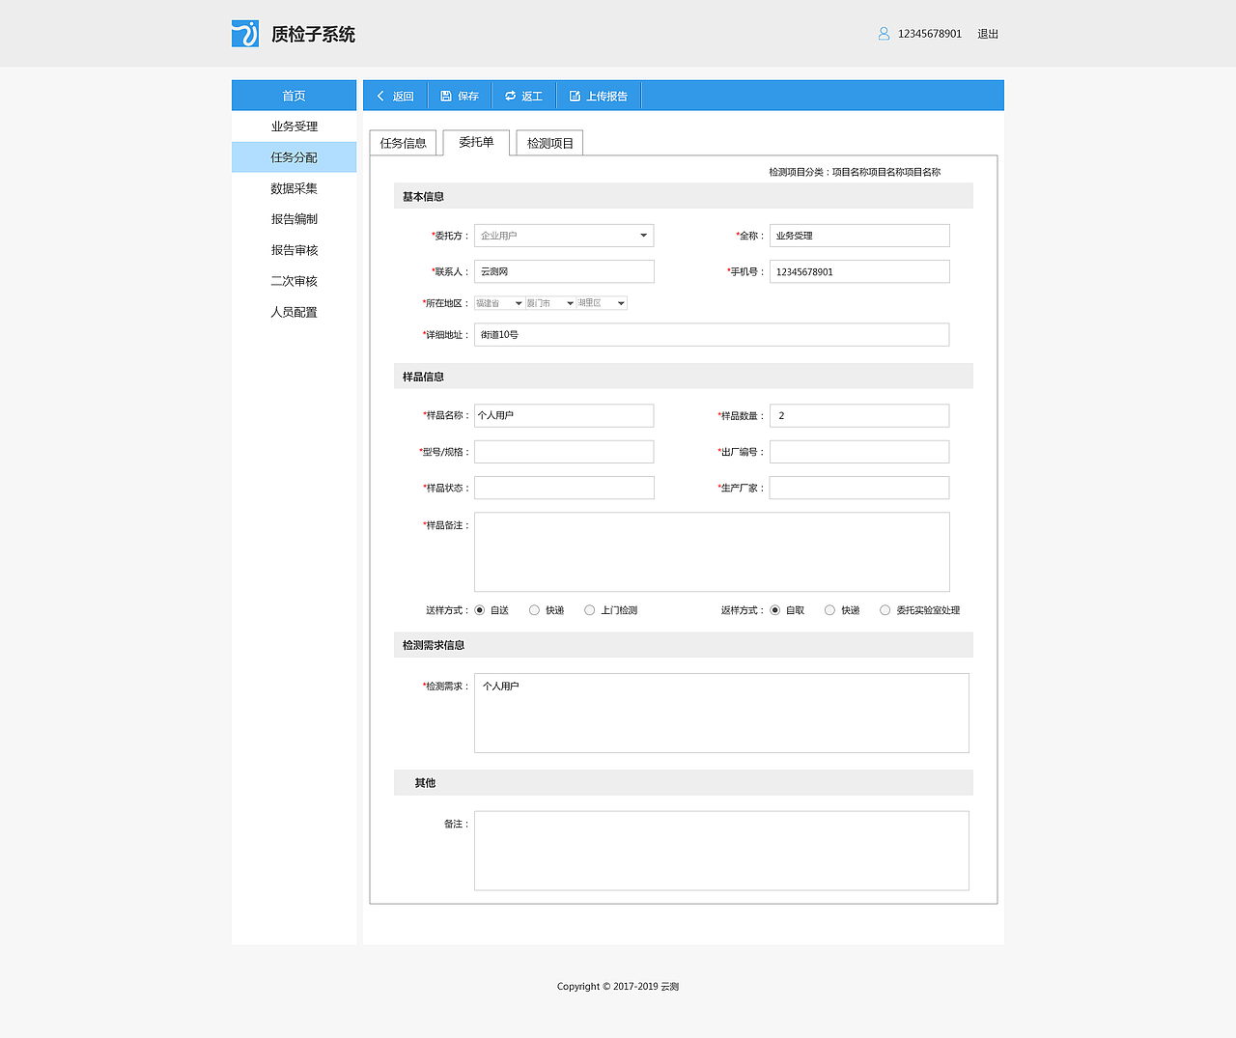Screen dimensions: 1236x1038
Task: Go to 报告编制 sidebar item
Action: (x=295, y=219)
